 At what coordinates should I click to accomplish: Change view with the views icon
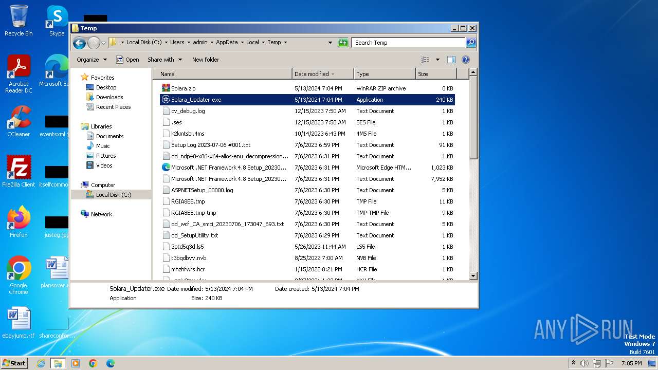tap(425, 60)
